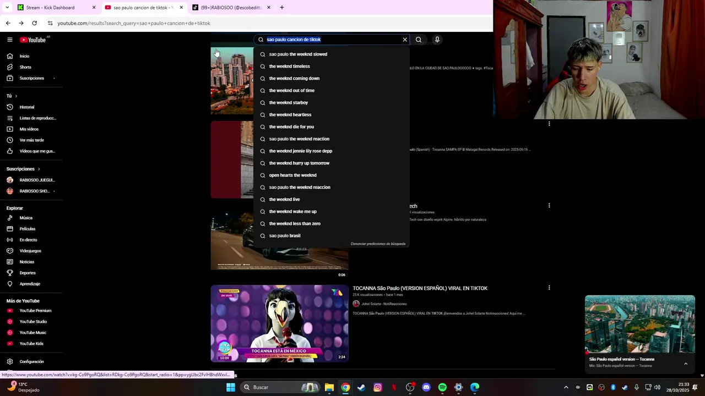
Task: Select suggestion the weeknd timeless
Action: (x=331, y=67)
